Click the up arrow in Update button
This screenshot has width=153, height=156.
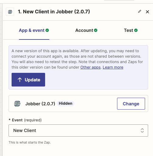20,80
